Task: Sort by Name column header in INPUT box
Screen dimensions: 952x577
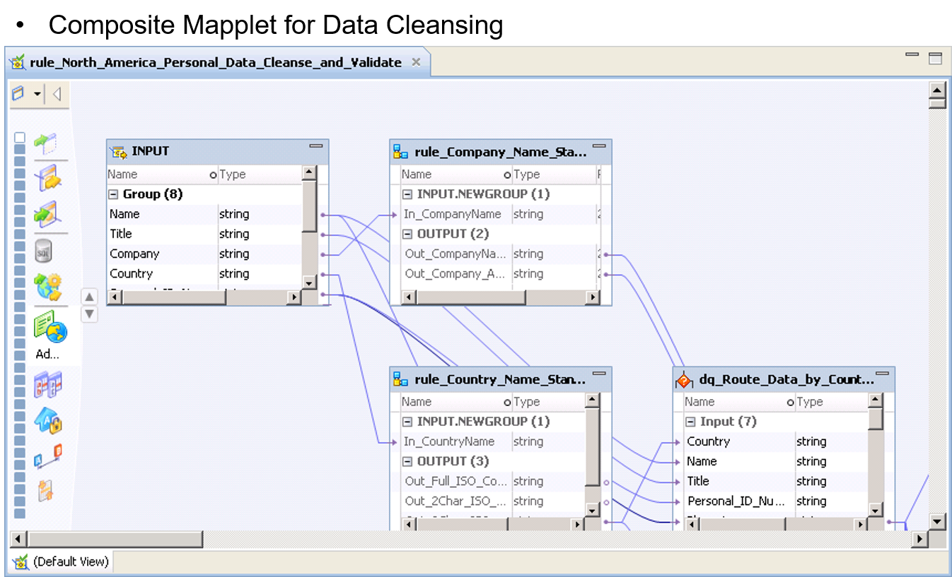Action: (x=162, y=174)
